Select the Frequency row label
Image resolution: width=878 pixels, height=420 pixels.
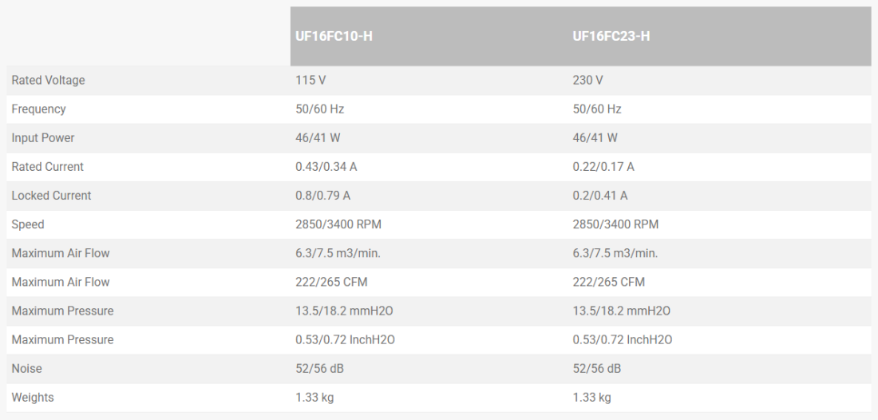pos(38,109)
